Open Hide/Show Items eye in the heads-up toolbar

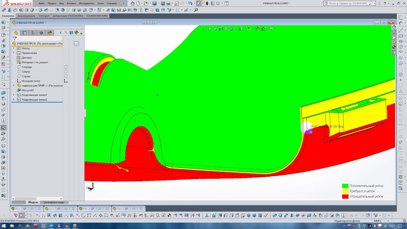[249, 29]
